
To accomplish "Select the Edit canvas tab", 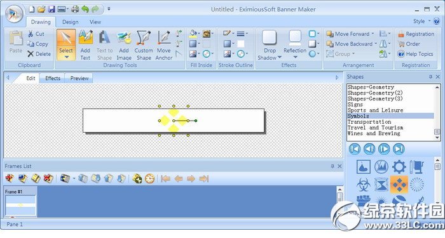I will pos(31,78).
